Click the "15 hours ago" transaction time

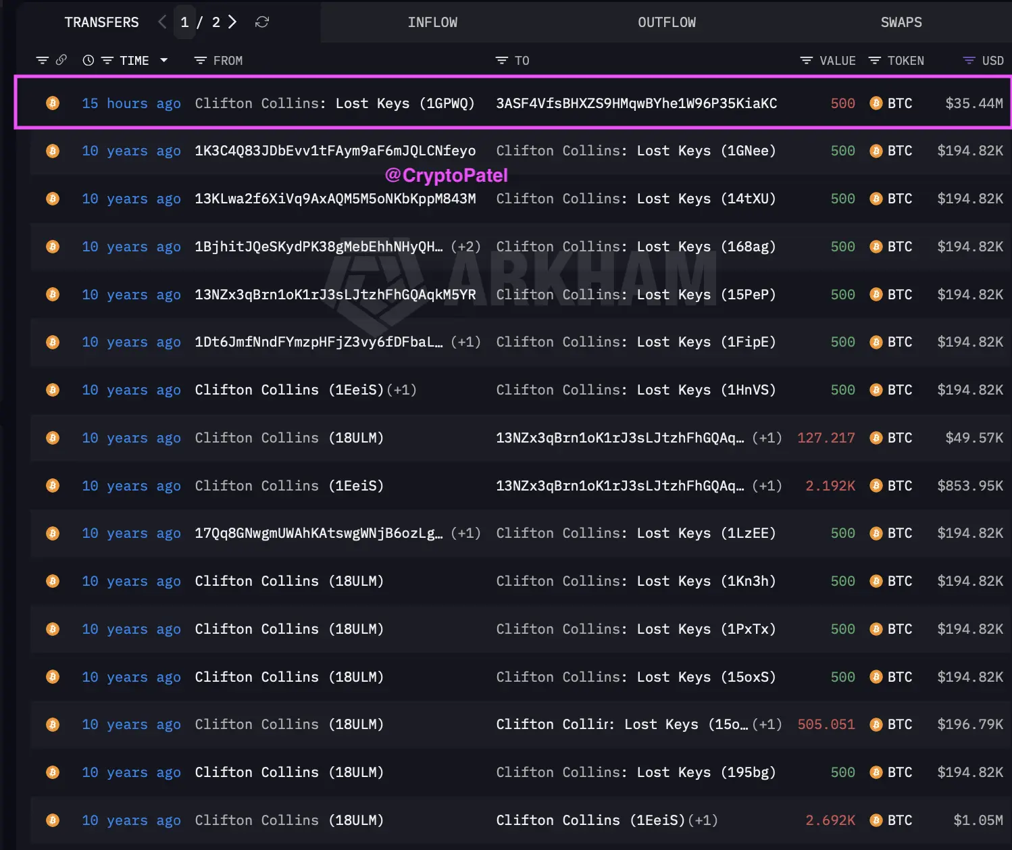[x=131, y=103]
